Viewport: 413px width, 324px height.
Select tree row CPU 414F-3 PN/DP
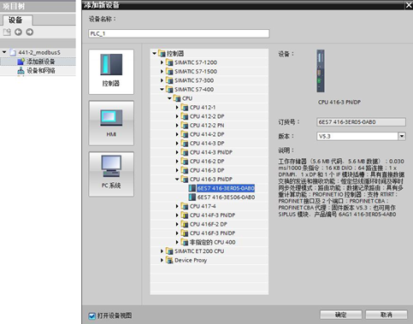pos(212,215)
